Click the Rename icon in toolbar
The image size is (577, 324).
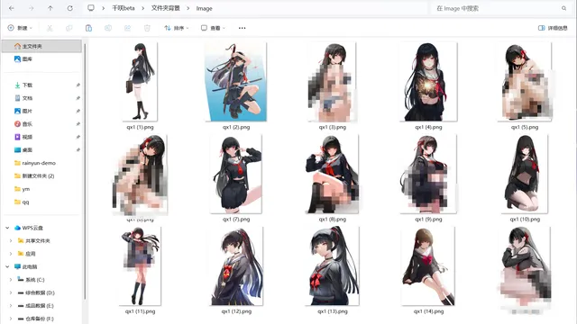[108, 28]
